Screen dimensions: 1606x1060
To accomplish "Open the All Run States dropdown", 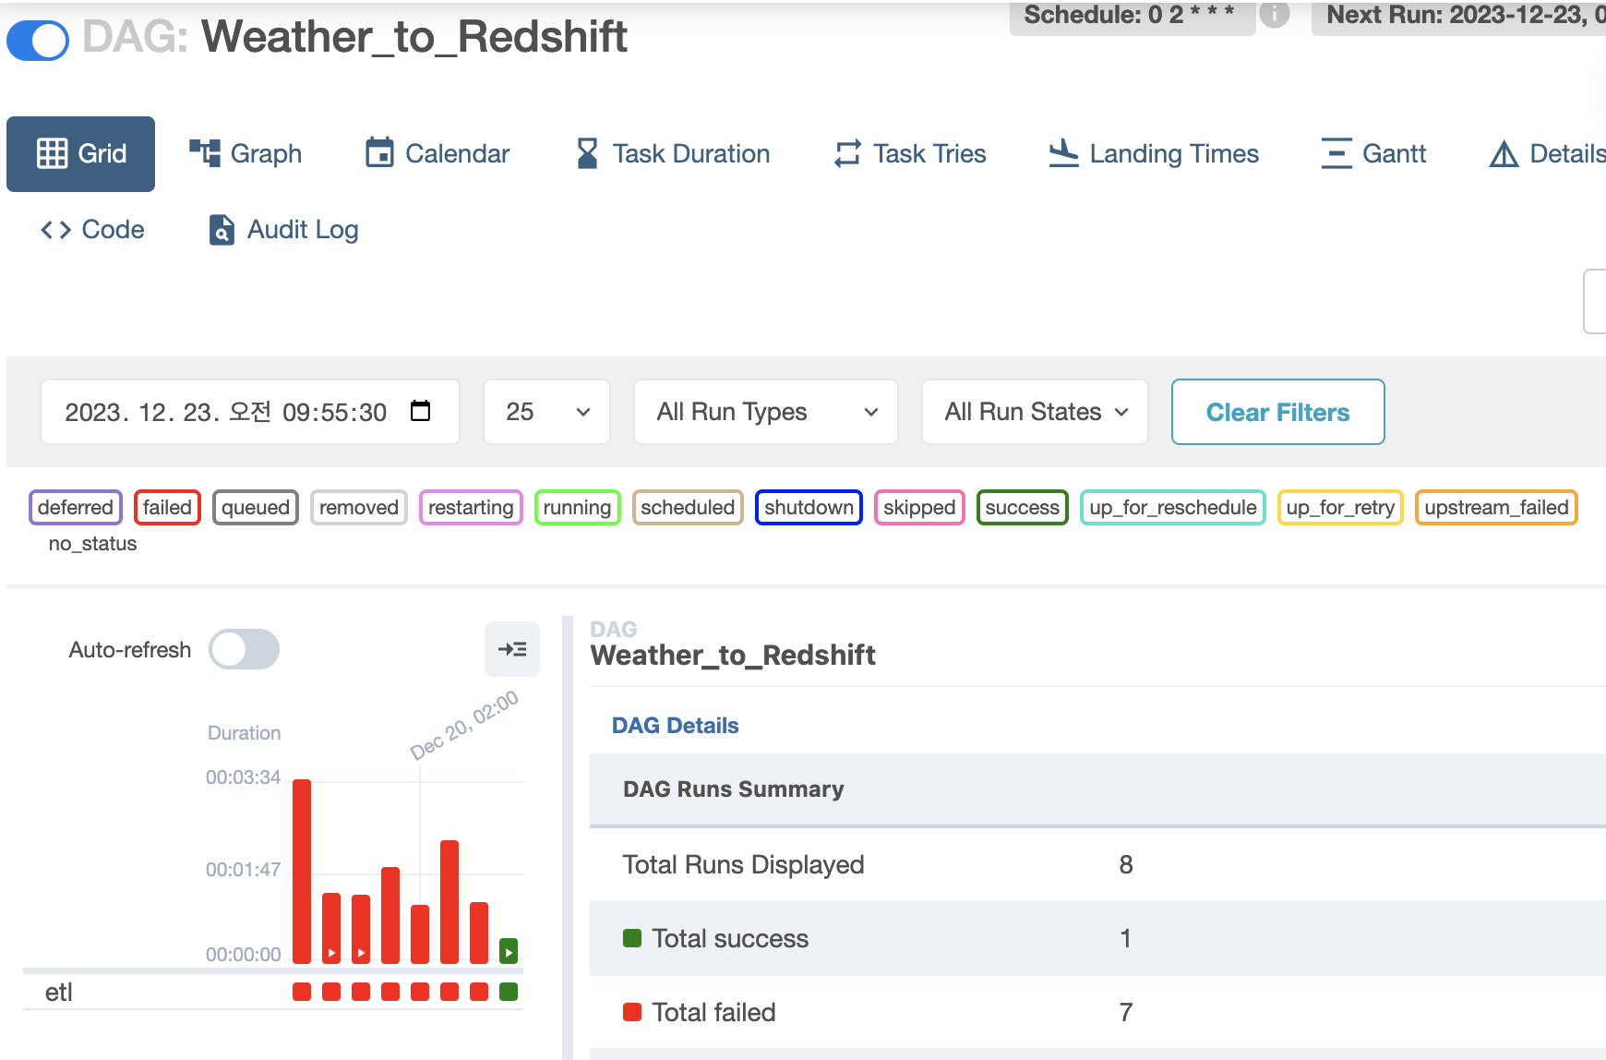I will [1035, 412].
